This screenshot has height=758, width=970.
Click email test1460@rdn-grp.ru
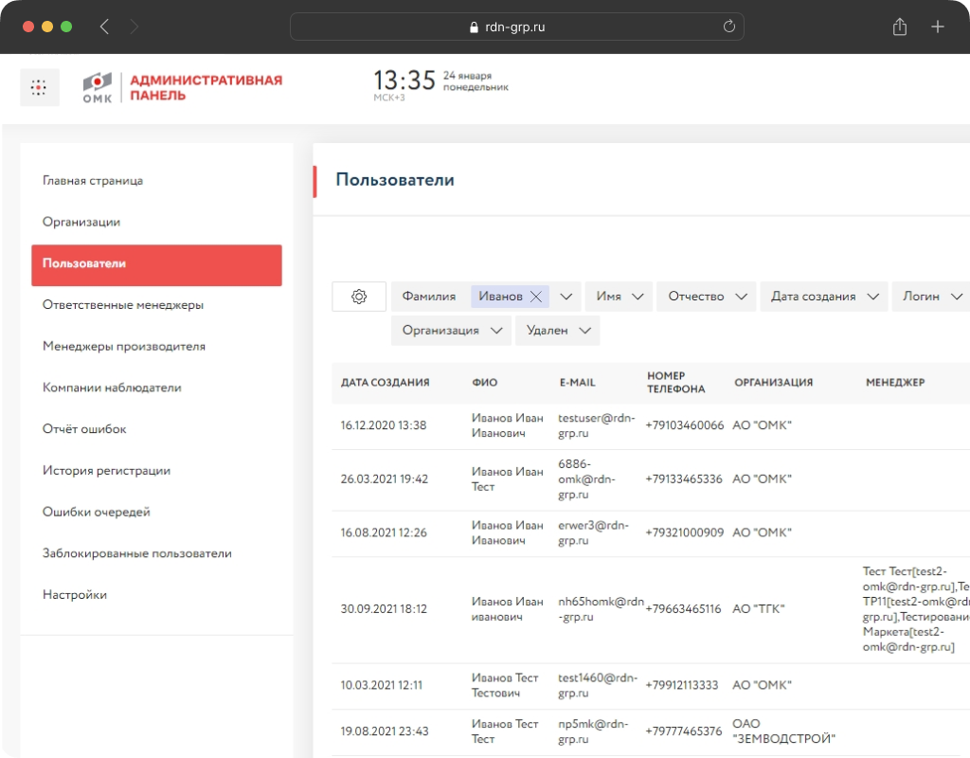(598, 686)
